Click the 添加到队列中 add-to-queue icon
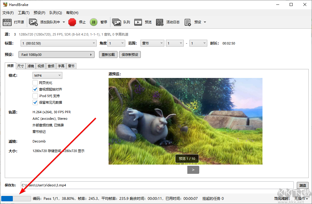The height and width of the screenshot is (204, 312). pyautogui.click(x=33, y=22)
